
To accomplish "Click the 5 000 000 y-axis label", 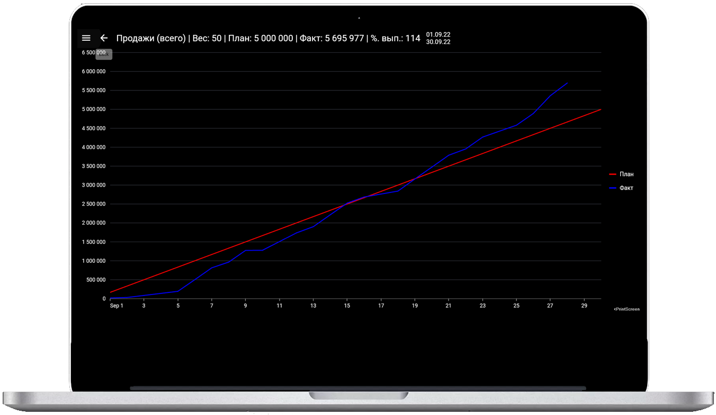I will (93, 109).
